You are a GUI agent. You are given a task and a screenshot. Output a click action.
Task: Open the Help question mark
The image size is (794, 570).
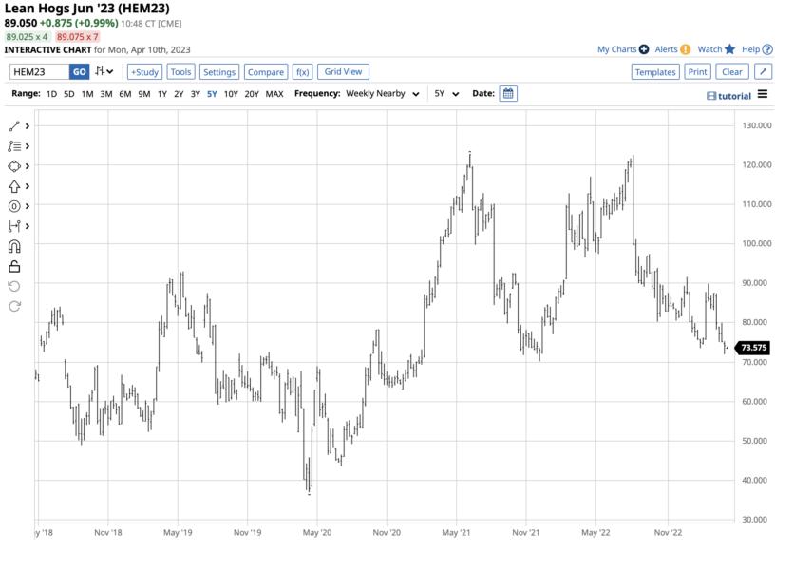[767, 49]
